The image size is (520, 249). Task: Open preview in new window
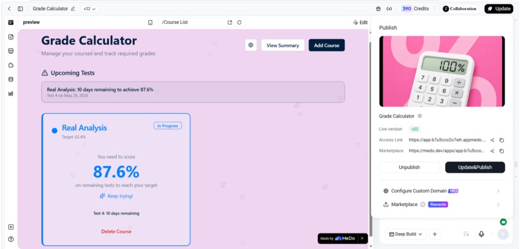tap(230, 22)
